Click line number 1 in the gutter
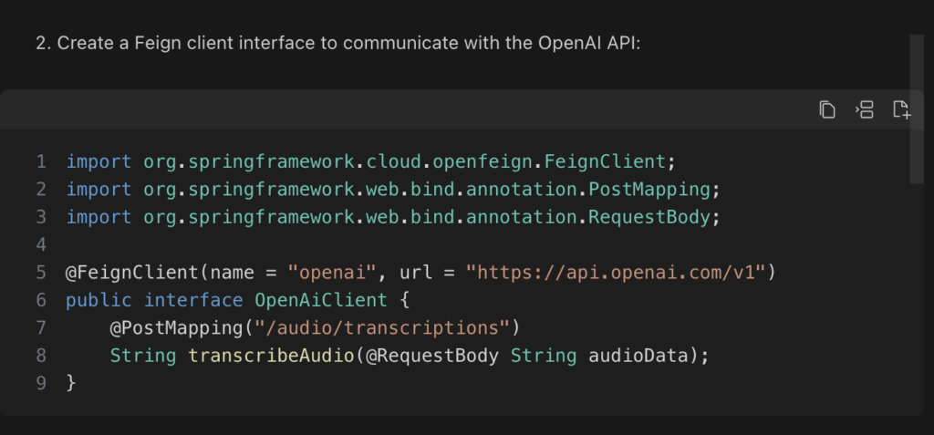 pos(40,161)
